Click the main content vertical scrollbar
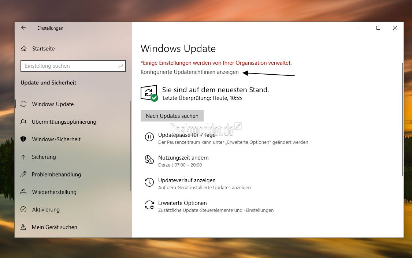Image resolution: width=412 pixels, height=258 pixels. coord(402,119)
